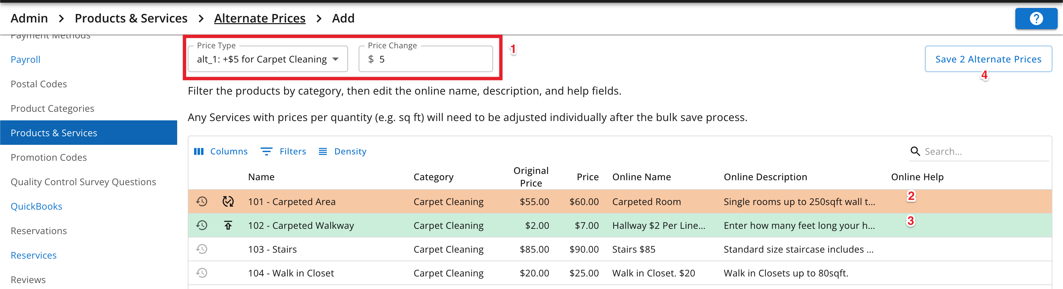This screenshot has height=289, width=1063.
Task: Click the $90.00 price cell
Action: coord(584,249)
